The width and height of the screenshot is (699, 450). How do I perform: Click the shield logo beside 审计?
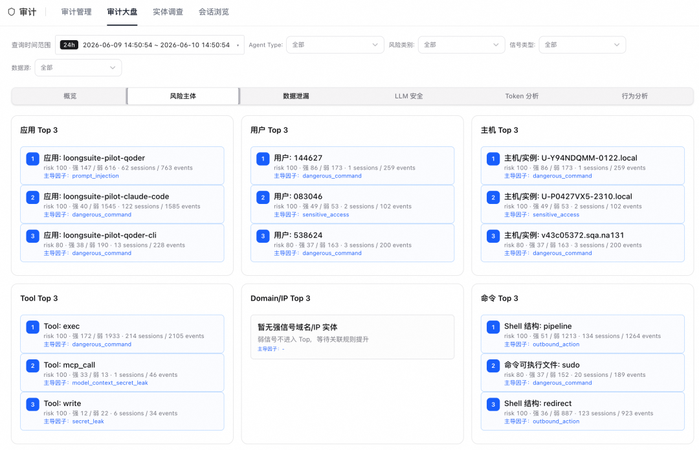tap(12, 12)
